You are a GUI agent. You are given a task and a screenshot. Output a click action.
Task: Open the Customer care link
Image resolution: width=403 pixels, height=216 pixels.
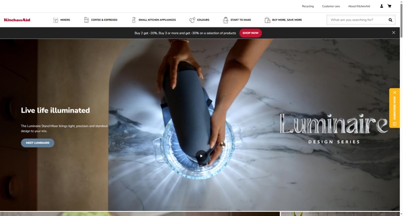(331, 6)
